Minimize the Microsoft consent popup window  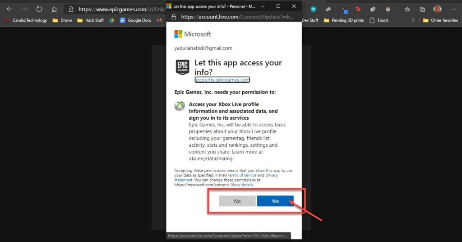(x=263, y=6)
